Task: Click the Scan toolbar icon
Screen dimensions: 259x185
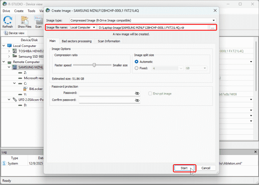Action: pos(38,21)
